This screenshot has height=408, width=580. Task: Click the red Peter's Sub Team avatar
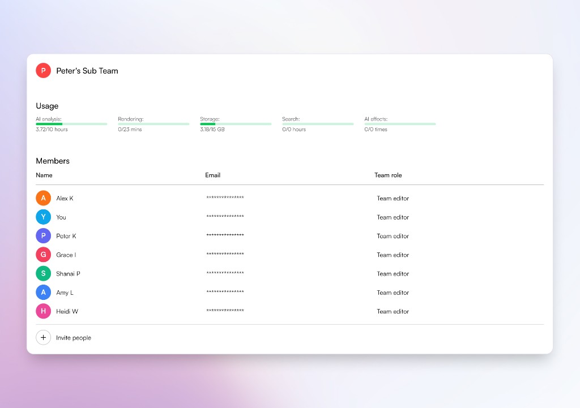click(43, 70)
